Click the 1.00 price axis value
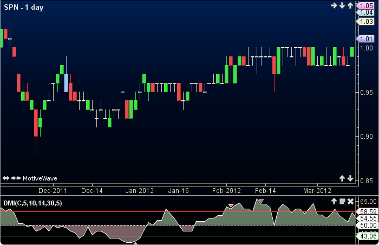The height and width of the screenshot is (245, 379). point(367,48)
